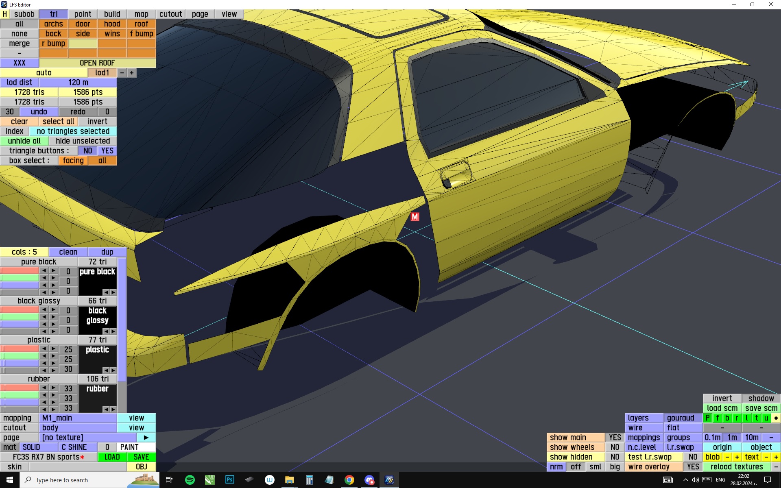Open Spotify from the taskbar

click(x=190, y=480)
